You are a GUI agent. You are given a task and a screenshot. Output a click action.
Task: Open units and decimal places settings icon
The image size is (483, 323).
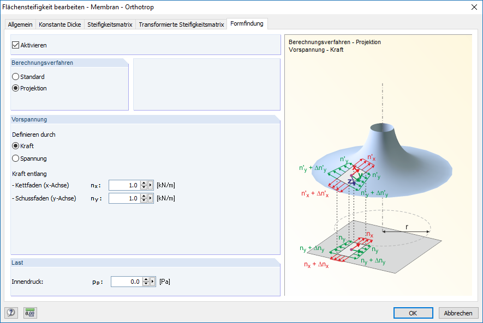30,313
